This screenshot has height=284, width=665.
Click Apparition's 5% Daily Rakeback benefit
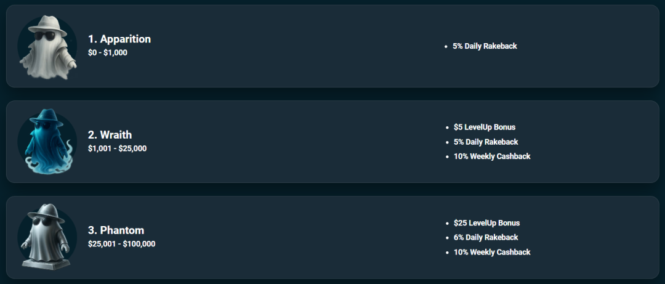click(x=485, y=46)
